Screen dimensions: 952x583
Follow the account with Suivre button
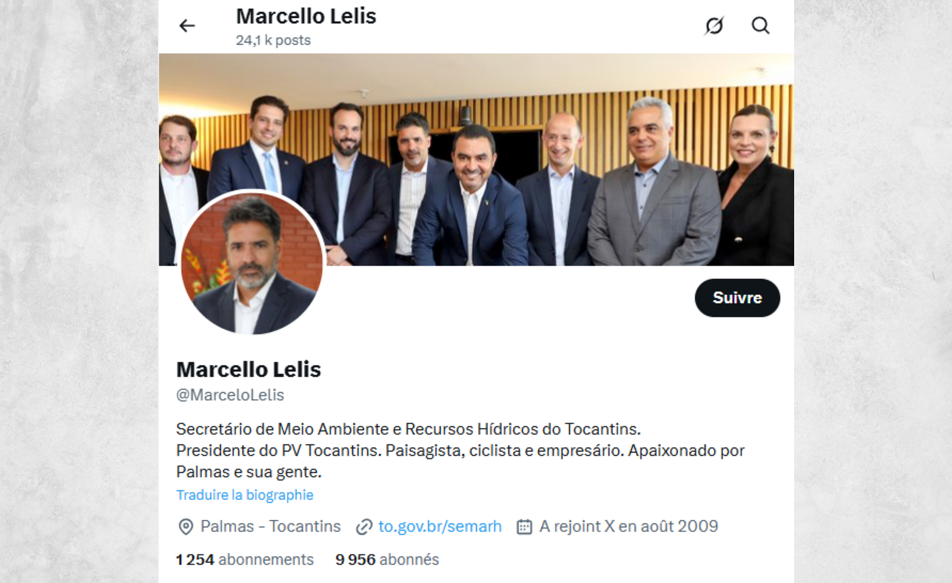(737, 298)
